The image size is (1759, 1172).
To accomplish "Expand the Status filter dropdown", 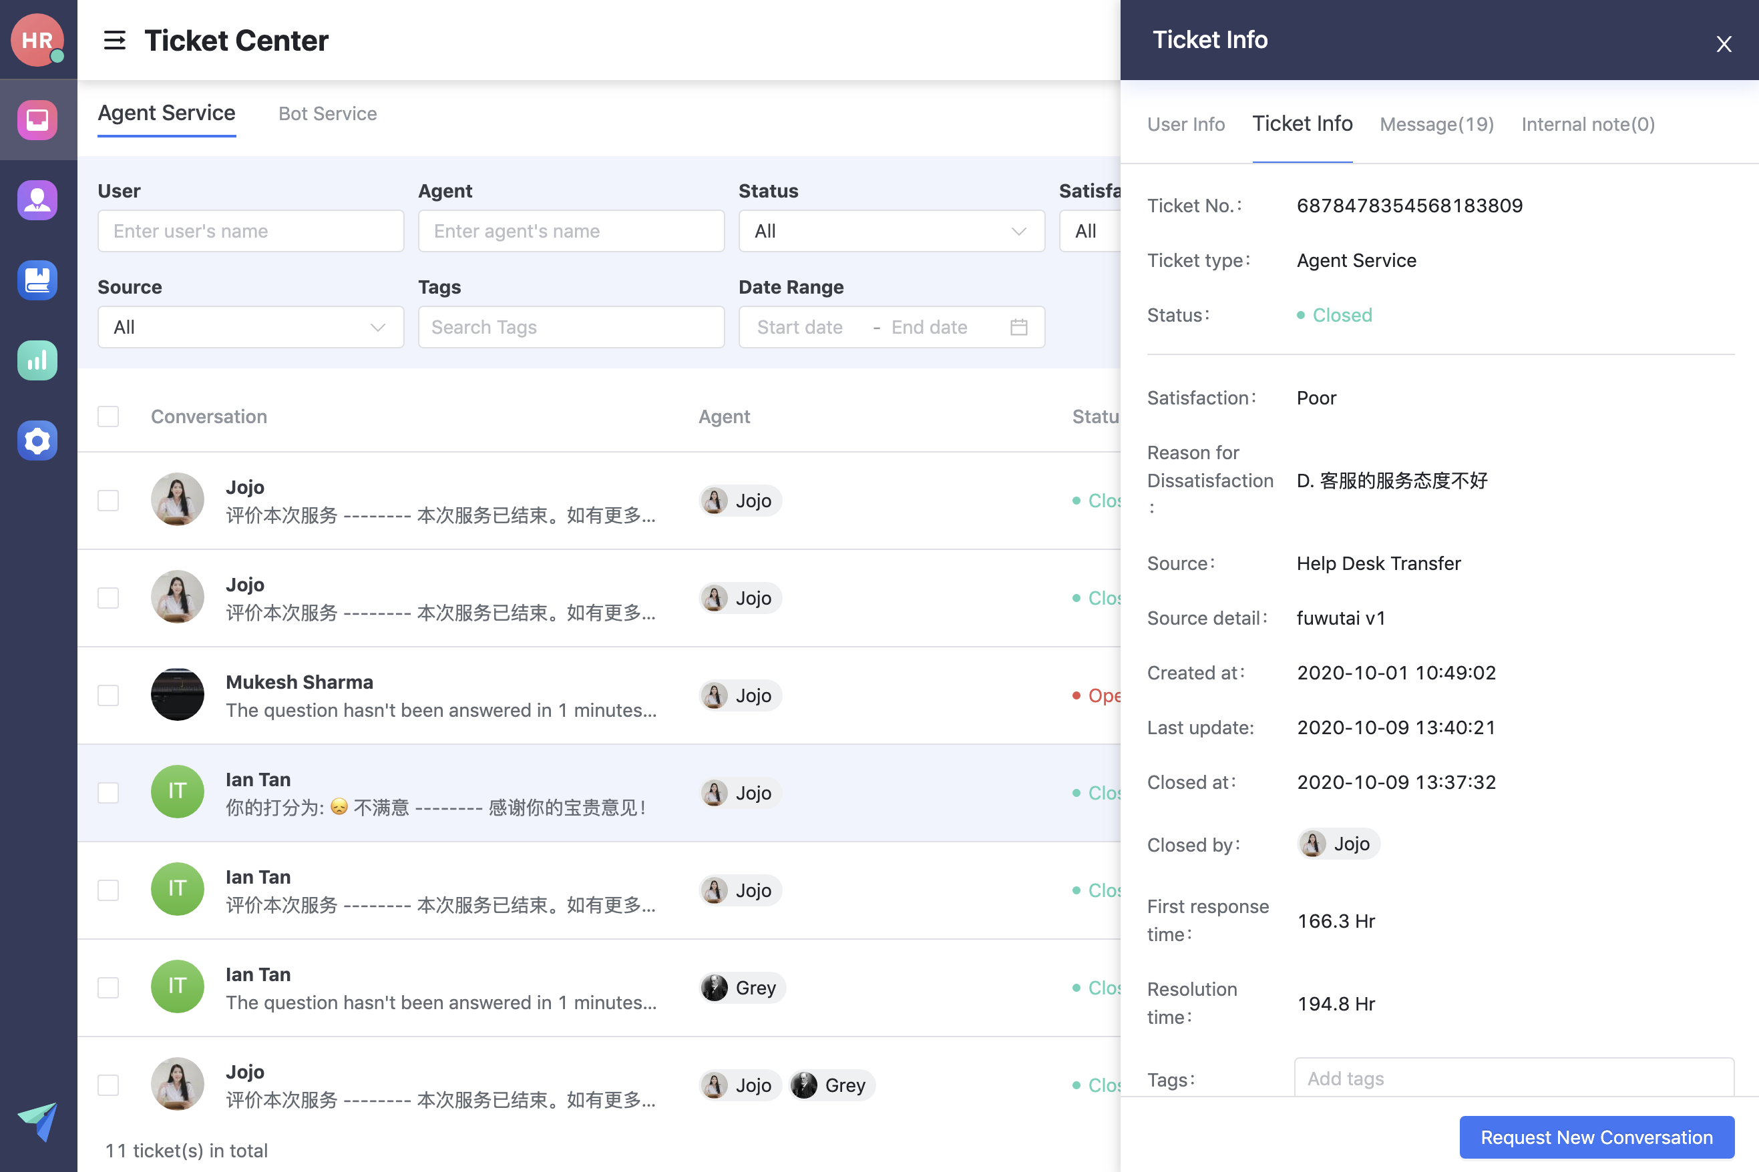I will [x=891, y=231].
